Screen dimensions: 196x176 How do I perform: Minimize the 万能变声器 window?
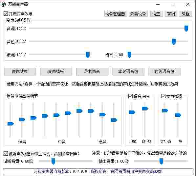(158, 4)
